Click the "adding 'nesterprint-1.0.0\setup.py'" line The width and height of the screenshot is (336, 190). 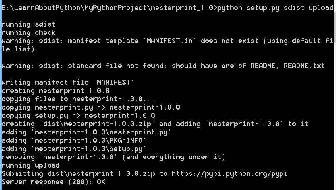coord(74,149)
